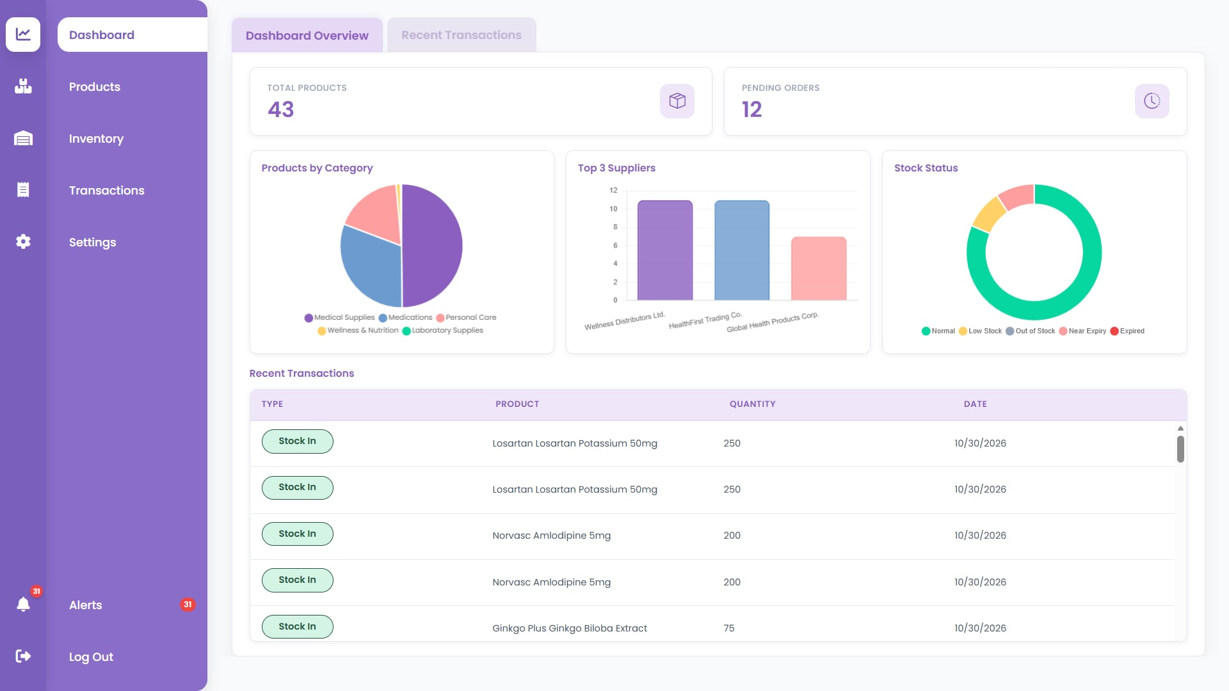Switch to the Recent Transactions tab
The image size is (1229, 691).
462,35
